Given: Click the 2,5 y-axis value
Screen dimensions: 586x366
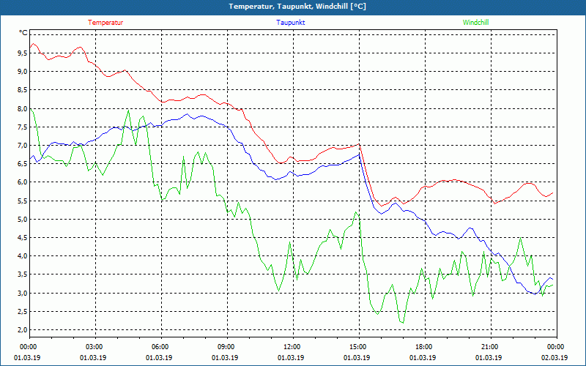Looking at the screenshot, I should click(x=23, y=312).
